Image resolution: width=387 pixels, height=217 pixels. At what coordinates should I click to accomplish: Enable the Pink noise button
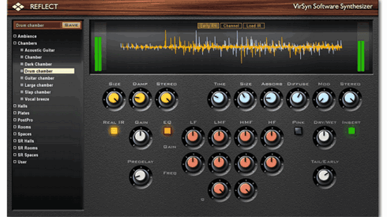298,131
